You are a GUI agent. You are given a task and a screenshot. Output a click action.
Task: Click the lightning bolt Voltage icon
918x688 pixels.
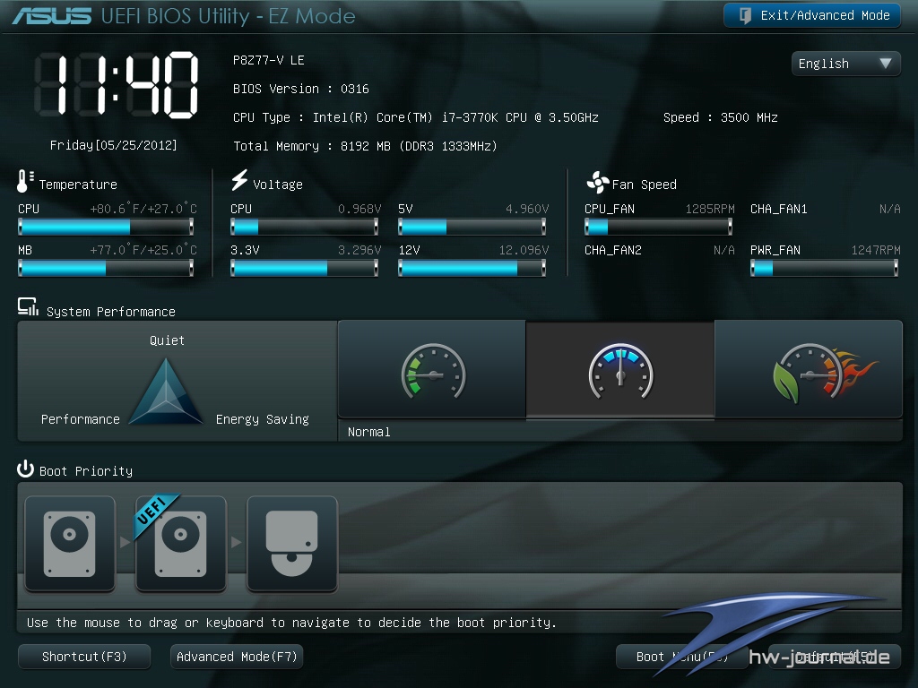(x=239, y=181)
